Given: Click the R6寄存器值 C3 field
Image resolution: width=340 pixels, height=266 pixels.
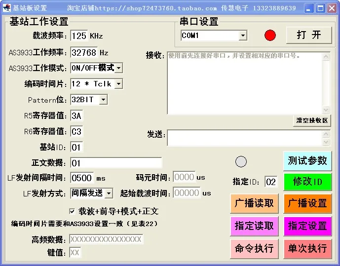Looking at the screenshot, I should tap(76, 131).
